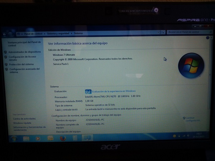Click the 2.2 experience index score badge

coord(88,92)
